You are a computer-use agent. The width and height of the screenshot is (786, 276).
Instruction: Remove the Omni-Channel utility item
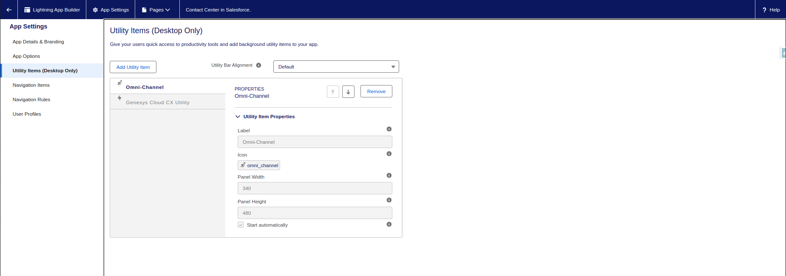click(376, 91)
